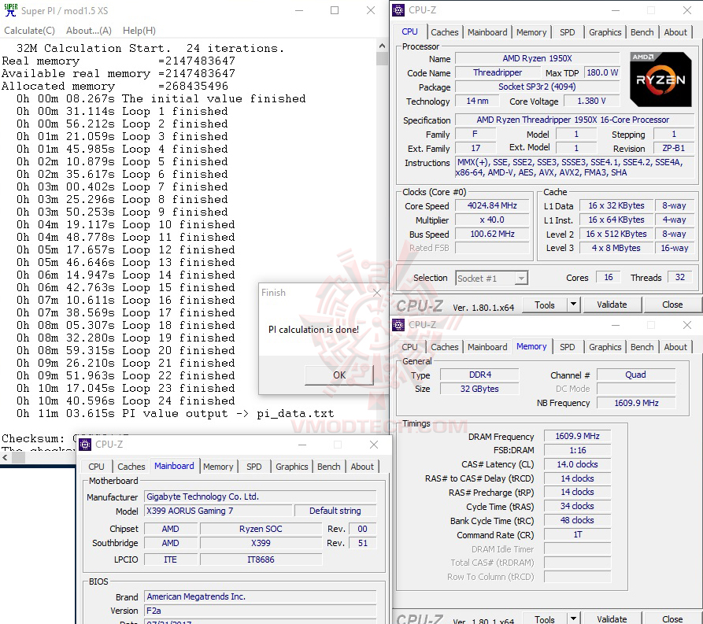
Task: Click Gigabyte Technology Co. Ltd. manufacturer field
Action: [260, 497]
